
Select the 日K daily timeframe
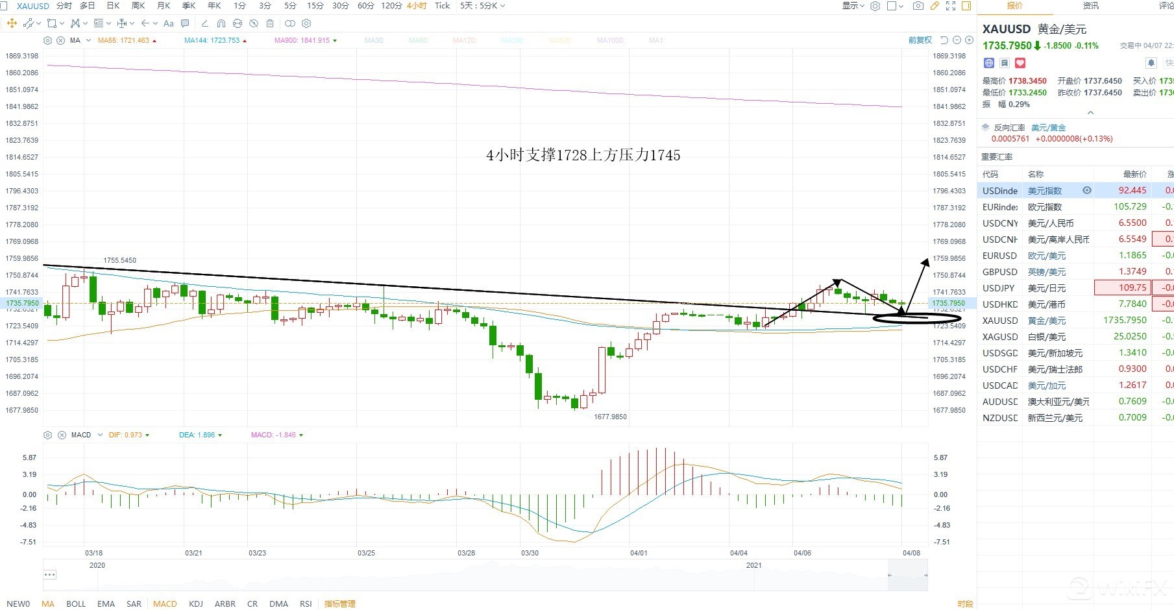pyautogui.click(x=113, y=6)
